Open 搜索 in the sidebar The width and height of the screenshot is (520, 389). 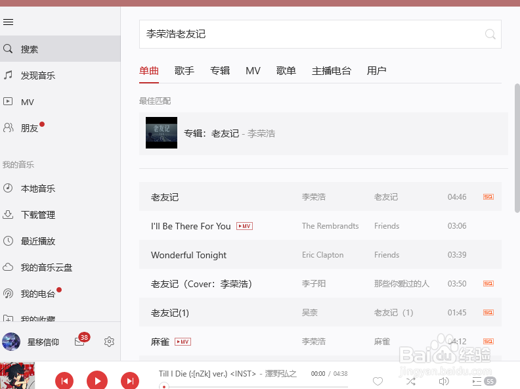coord(60,49)
